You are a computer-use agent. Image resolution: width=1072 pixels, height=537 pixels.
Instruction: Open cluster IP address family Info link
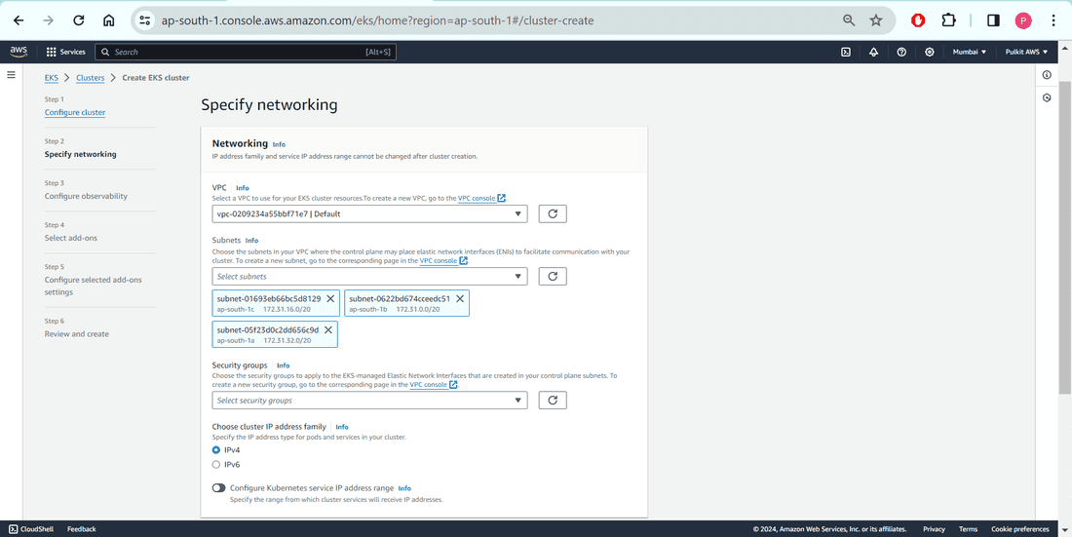pos(342,427)
